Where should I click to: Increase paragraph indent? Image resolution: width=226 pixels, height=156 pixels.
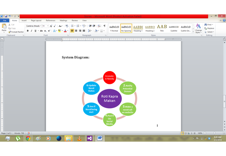(94, 26)
